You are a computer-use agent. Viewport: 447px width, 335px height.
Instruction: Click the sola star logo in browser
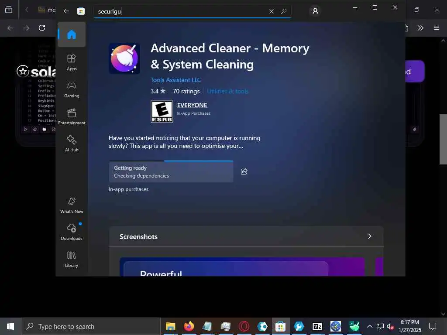(23, 71)
